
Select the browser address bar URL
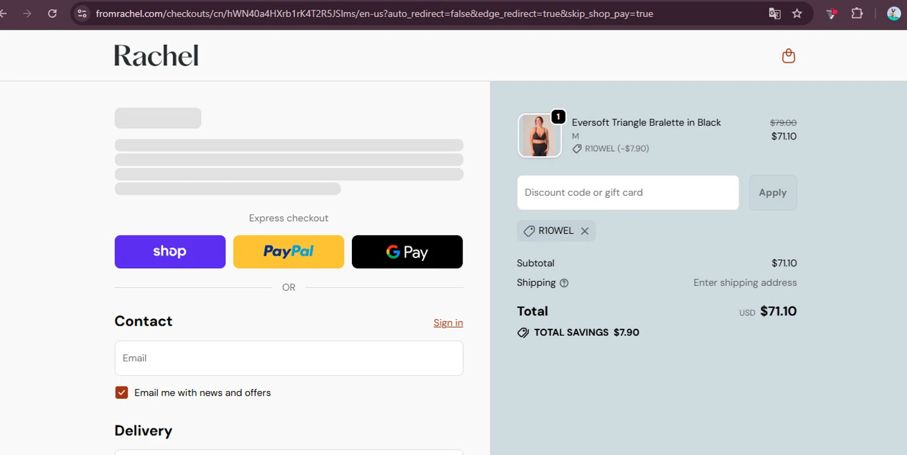tap(374, 13)
